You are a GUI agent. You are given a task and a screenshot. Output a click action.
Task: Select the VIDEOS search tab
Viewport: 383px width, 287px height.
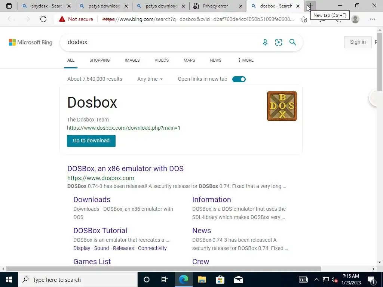[162, 60]
